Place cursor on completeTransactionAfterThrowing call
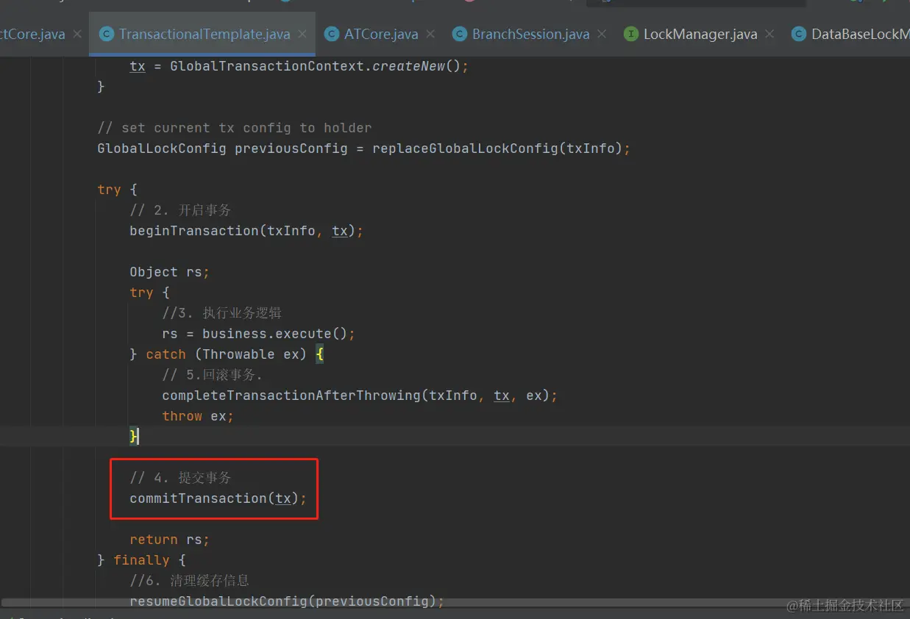The width and height of the screenshot is (910, 619). point(291,396)
